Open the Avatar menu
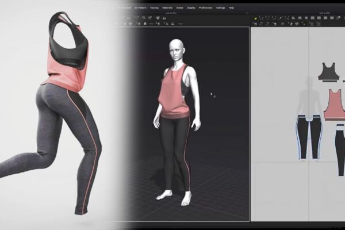The image size is (345, 230). tap(179, 7)
